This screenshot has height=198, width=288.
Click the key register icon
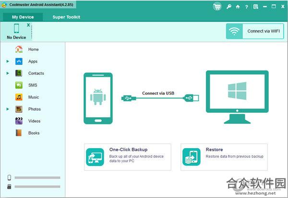click(x=229, y=7)
